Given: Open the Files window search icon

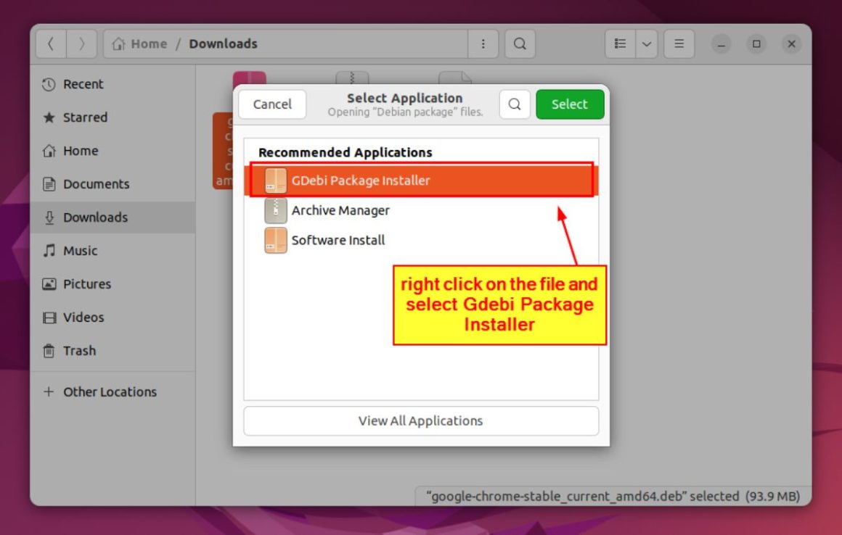Looking at the screenshot, I should (520, 43).
